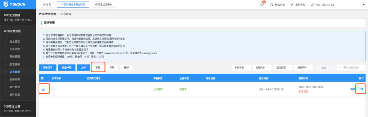Image resolution: width=368 pixels, height=117 pixels.
Task: Click the 到期时间 column header
Action: pos(303,78)
